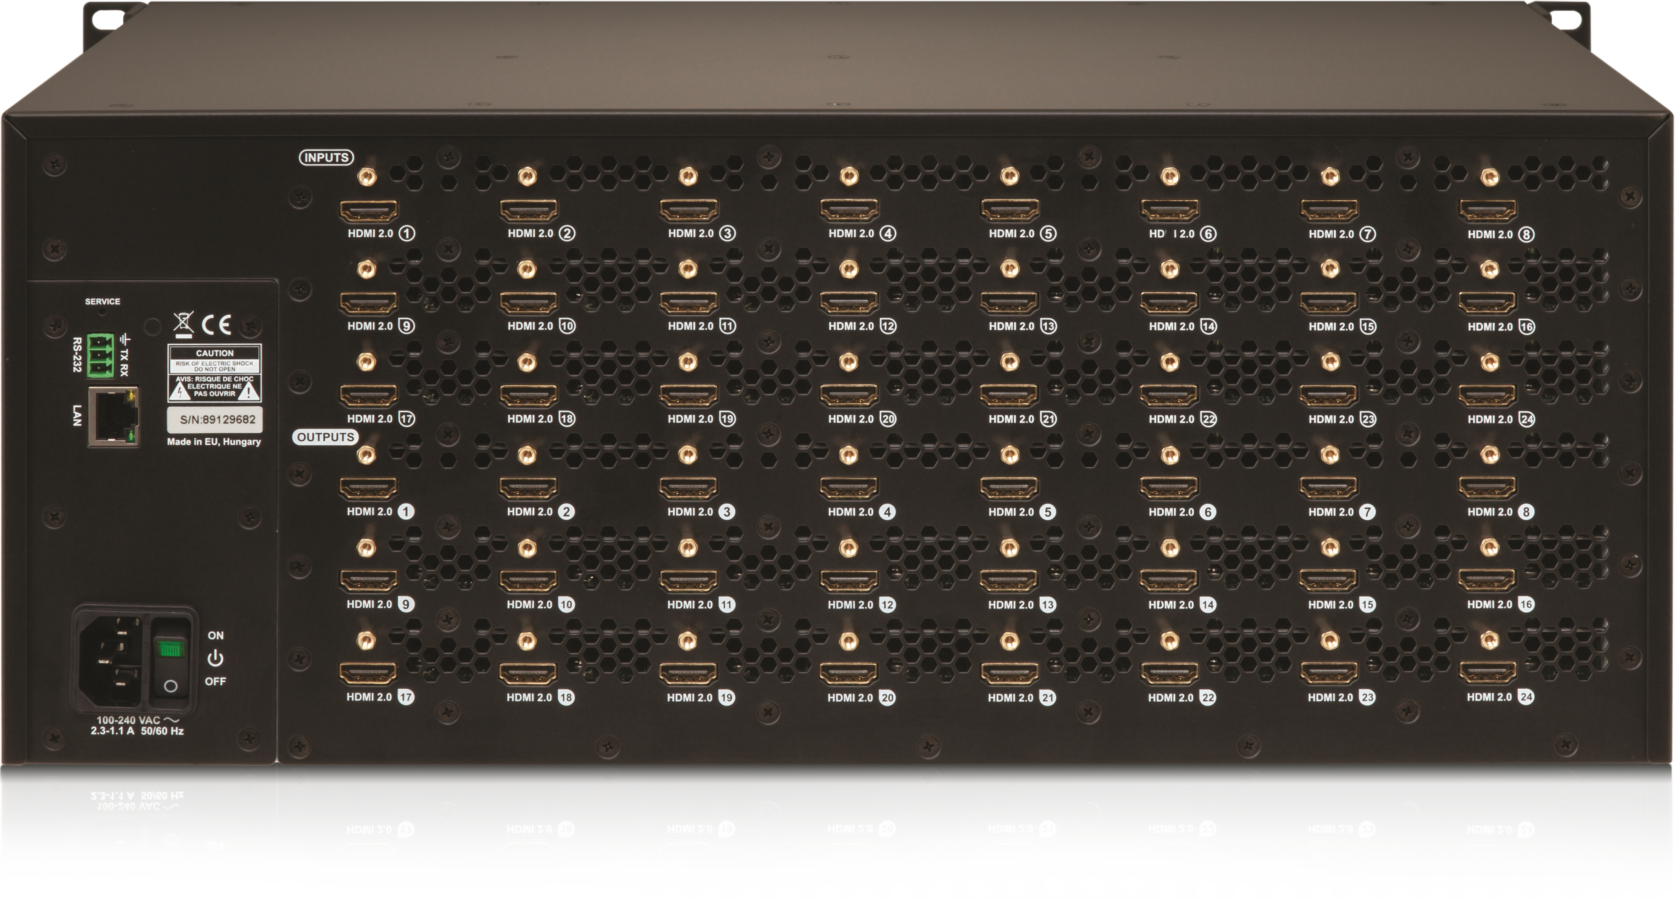Click the OFF label beside power switch
The image size is (1675, 900).
click(x=215, y=681)
